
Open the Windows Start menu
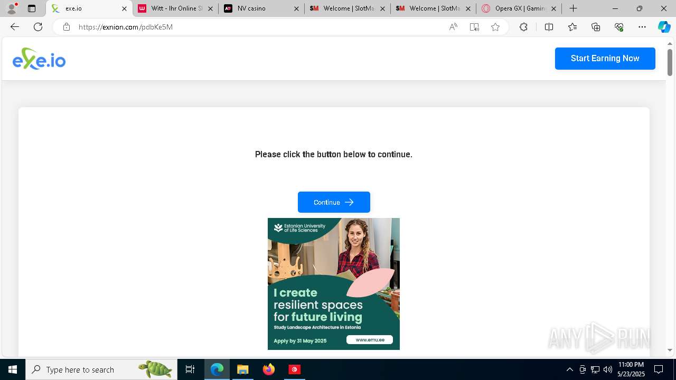point(13,369)
